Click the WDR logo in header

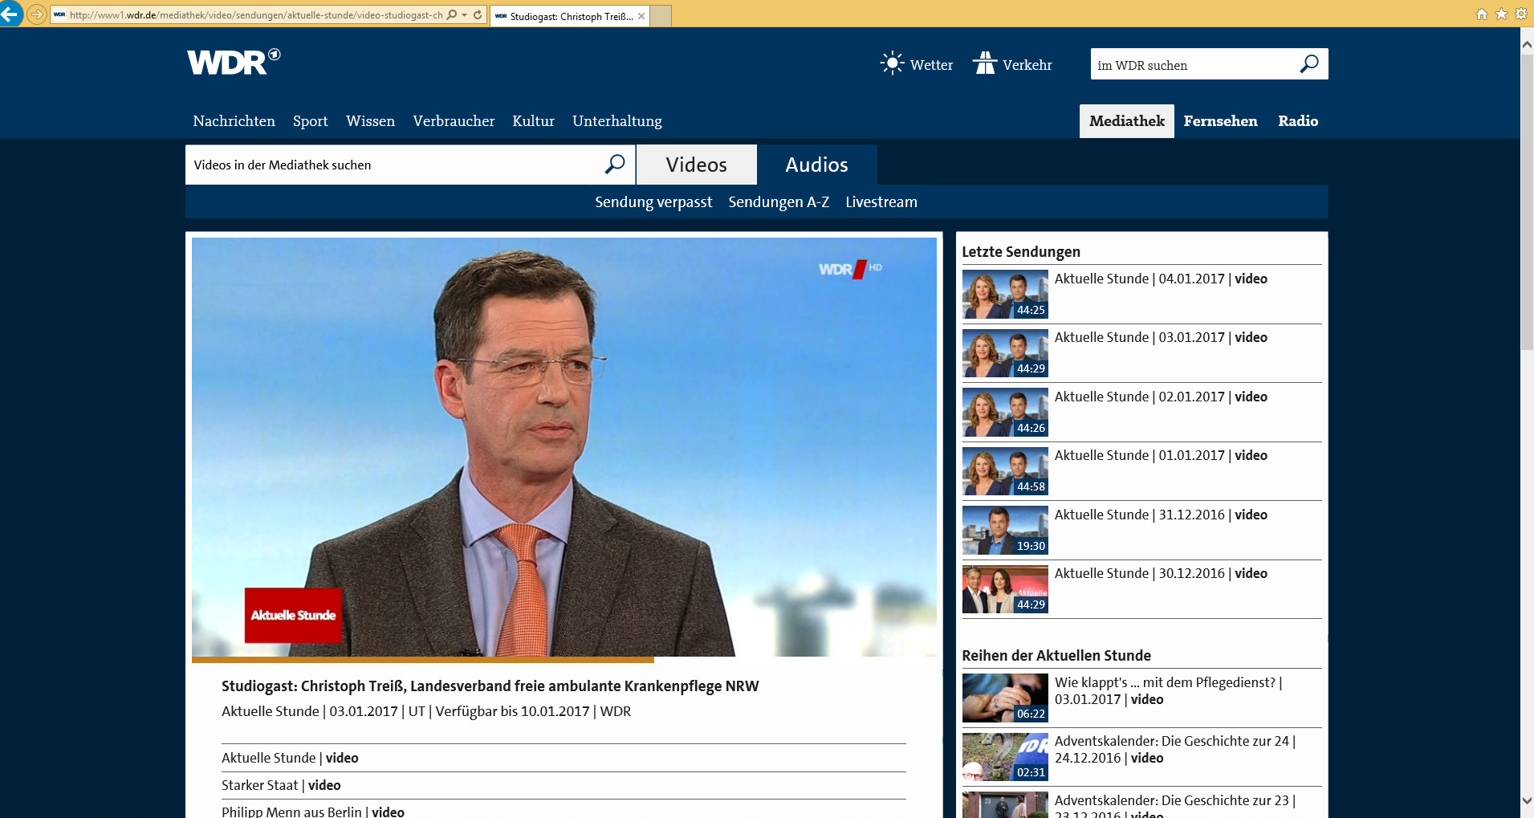(233, 62)
